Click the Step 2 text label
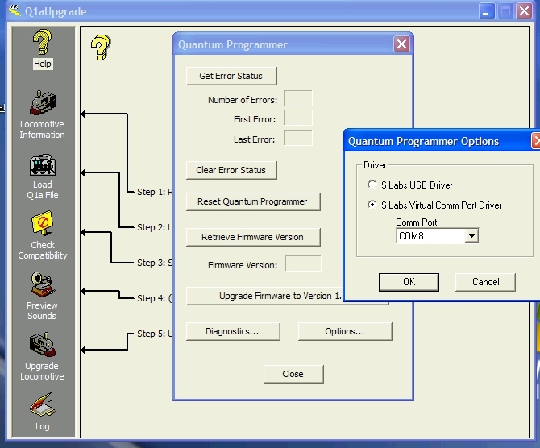The width and height of the screenshot is (540, 448). [154, 227]
